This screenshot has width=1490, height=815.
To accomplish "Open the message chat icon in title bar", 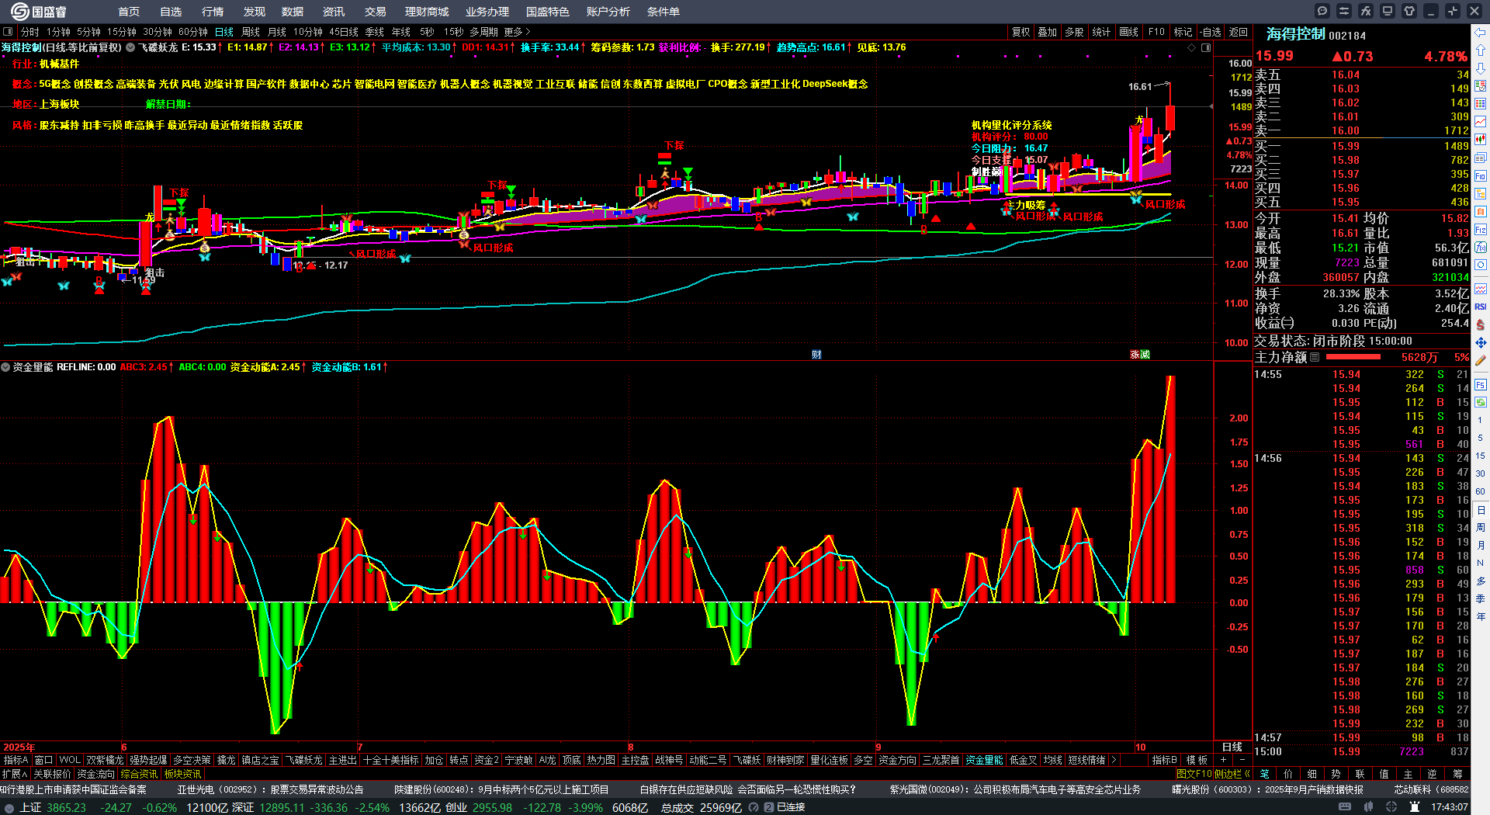I will click(1322, 11).
